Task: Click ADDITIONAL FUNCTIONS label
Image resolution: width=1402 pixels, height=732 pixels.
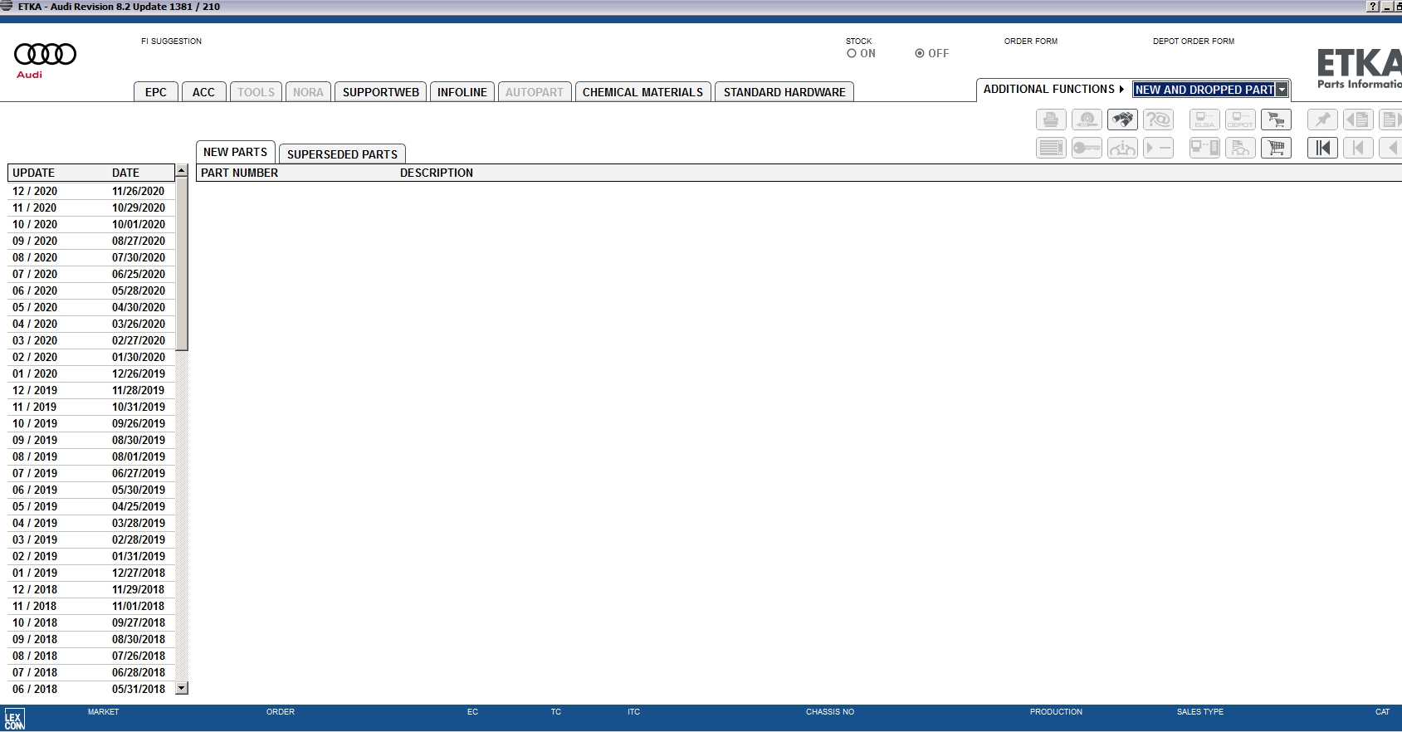Action: click(1049, 89)
